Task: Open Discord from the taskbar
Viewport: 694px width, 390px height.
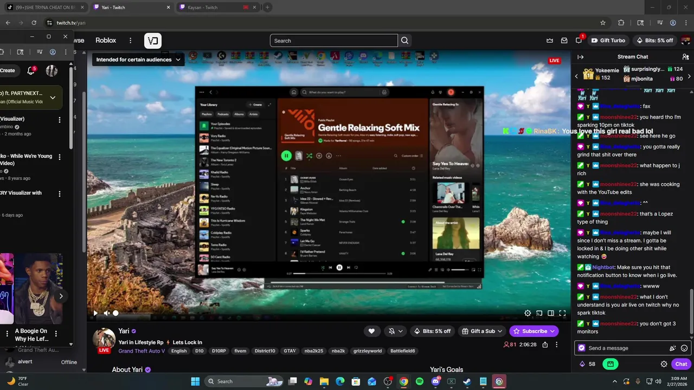Action: (435, 381)
